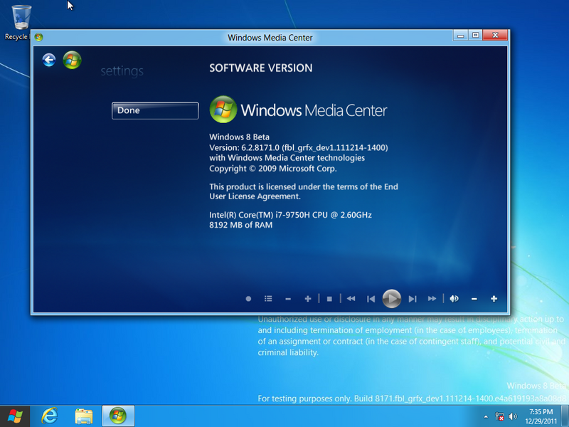The height and width of the screenshot is (427, 569).
Task: Stop playback with the square button
Action: pos(329,299)
